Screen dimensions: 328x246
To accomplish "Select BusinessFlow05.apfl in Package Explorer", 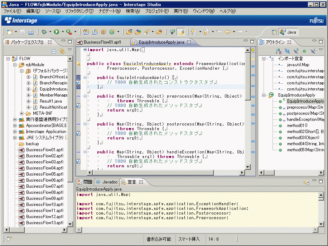I will (44, 174).
